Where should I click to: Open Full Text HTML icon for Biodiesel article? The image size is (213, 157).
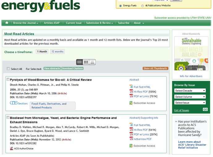tap(131, 124)
